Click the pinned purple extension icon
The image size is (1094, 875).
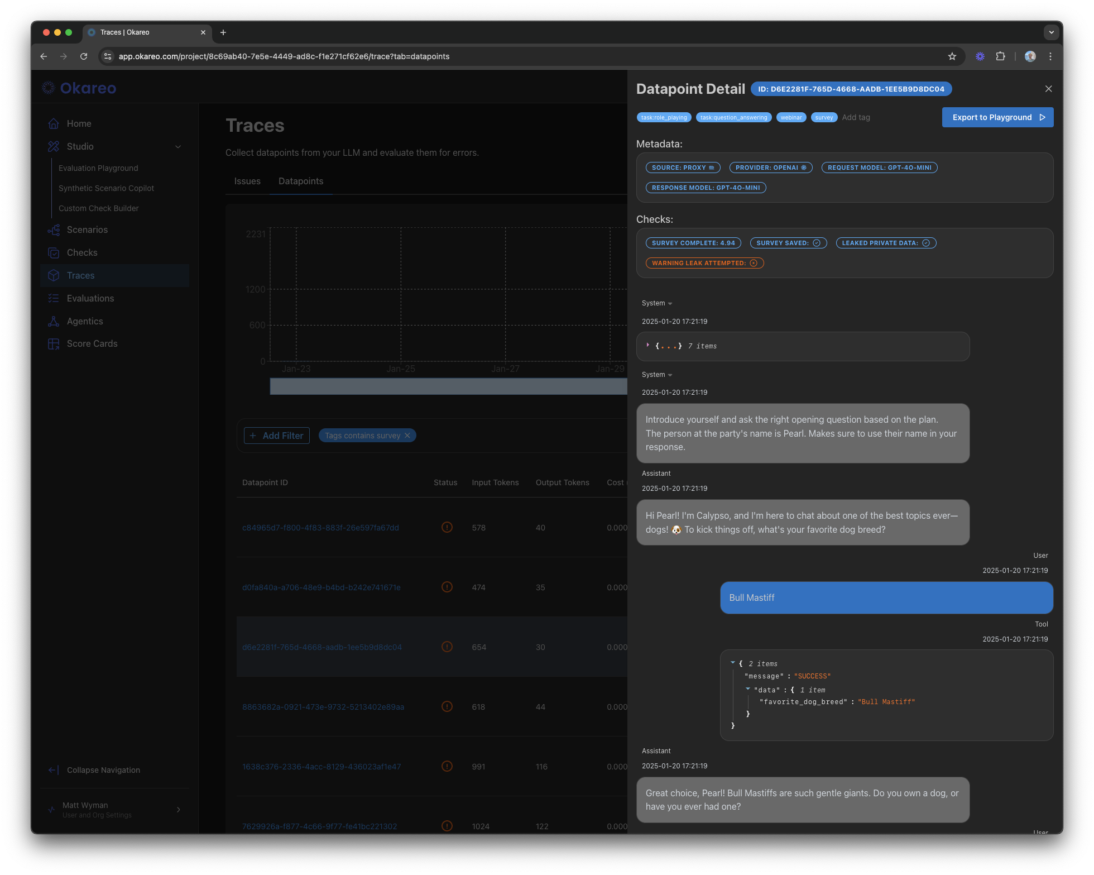pos(980,56)
